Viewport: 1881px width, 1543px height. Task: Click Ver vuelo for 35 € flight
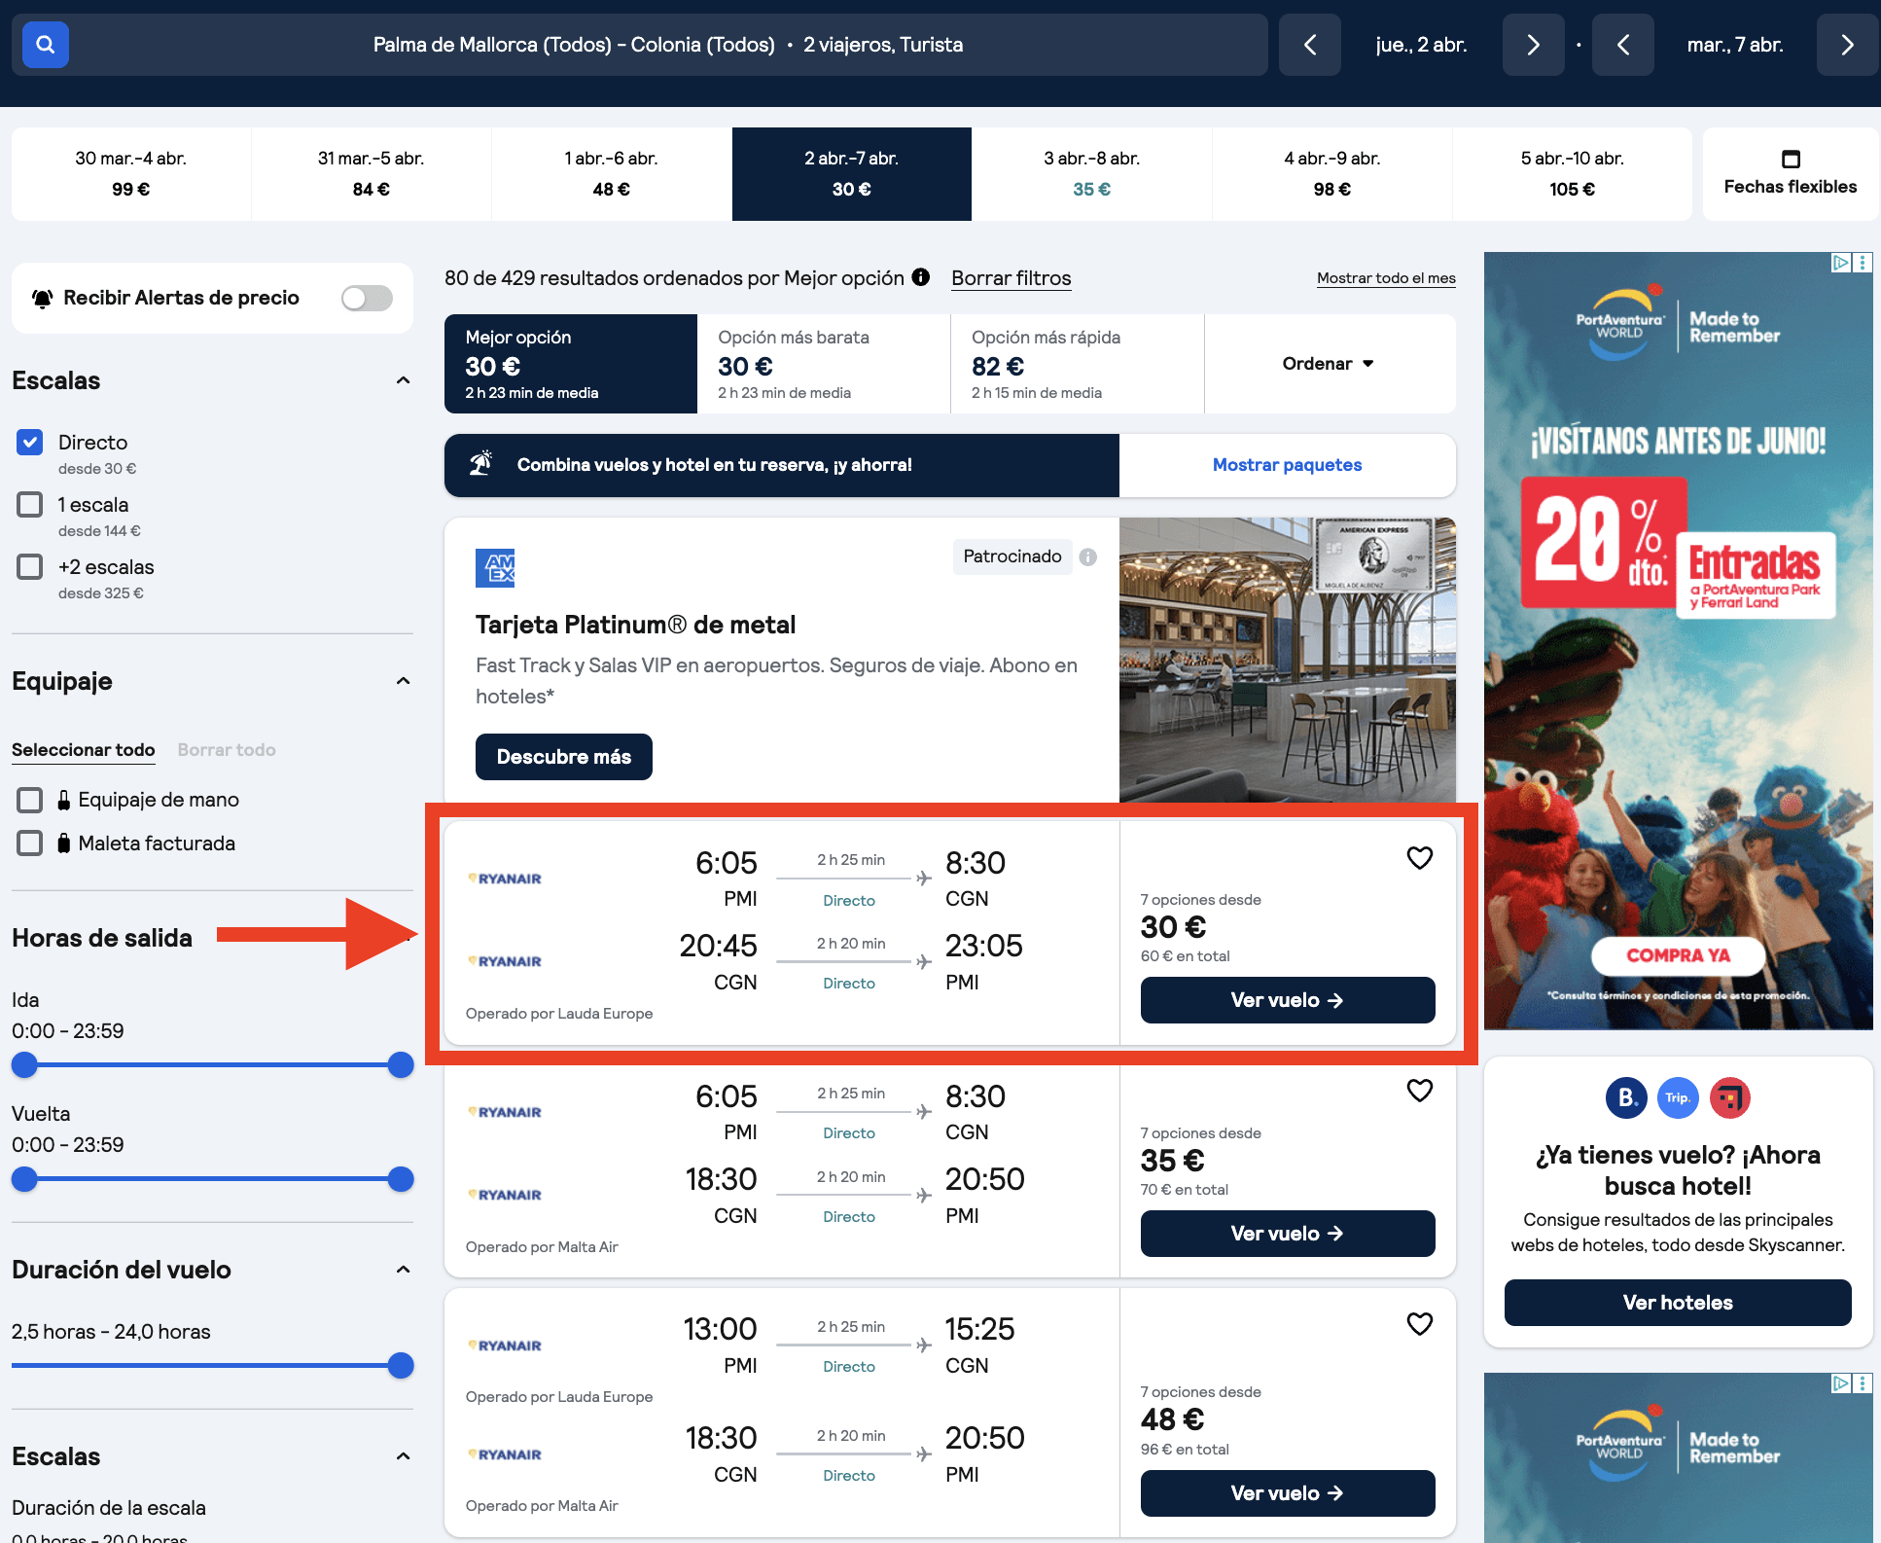[1288, 1234]
